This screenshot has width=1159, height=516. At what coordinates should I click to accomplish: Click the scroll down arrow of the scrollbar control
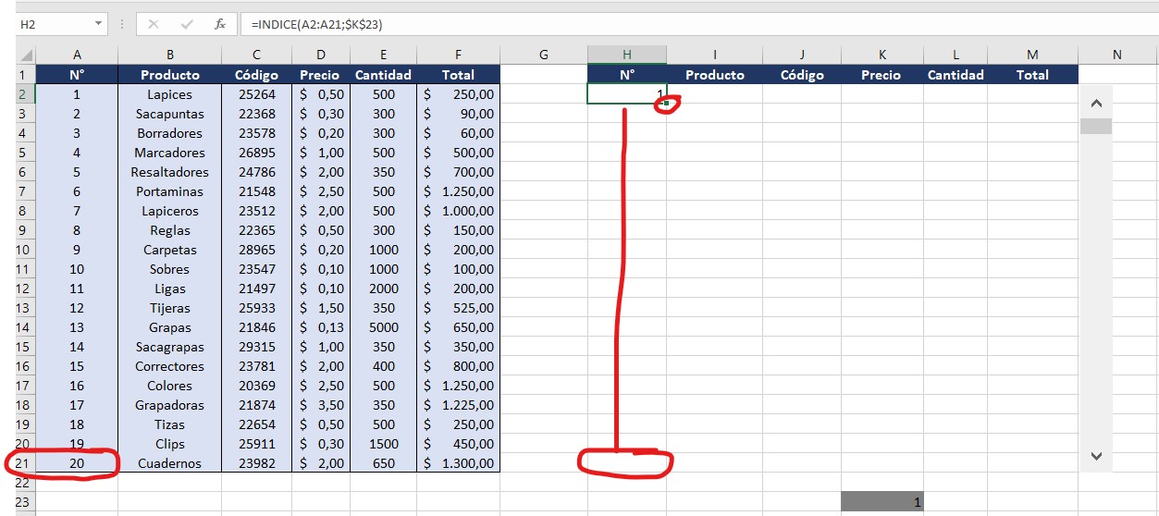[1096, 455]
